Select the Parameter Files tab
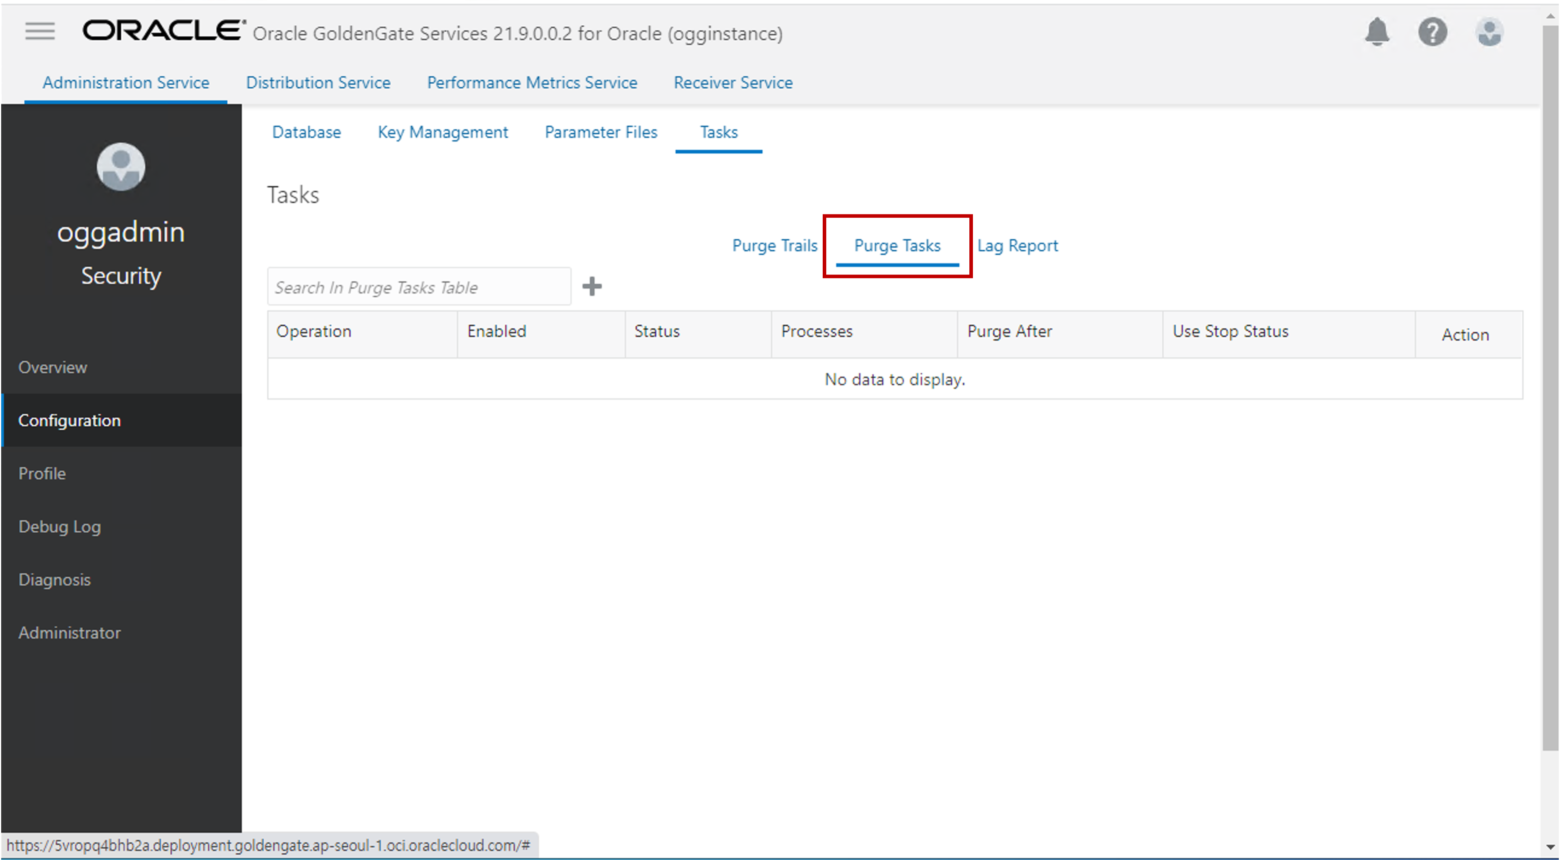The height and width of the screenshot is (860, 1560). pos(601,131)
